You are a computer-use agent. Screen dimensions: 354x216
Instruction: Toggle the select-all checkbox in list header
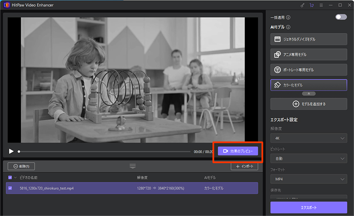[x=10, y=177]
